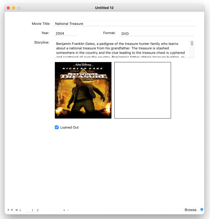This screenshot has height=219, width=210.
Task: Delete record with the minus button
Action: [68, 210]
